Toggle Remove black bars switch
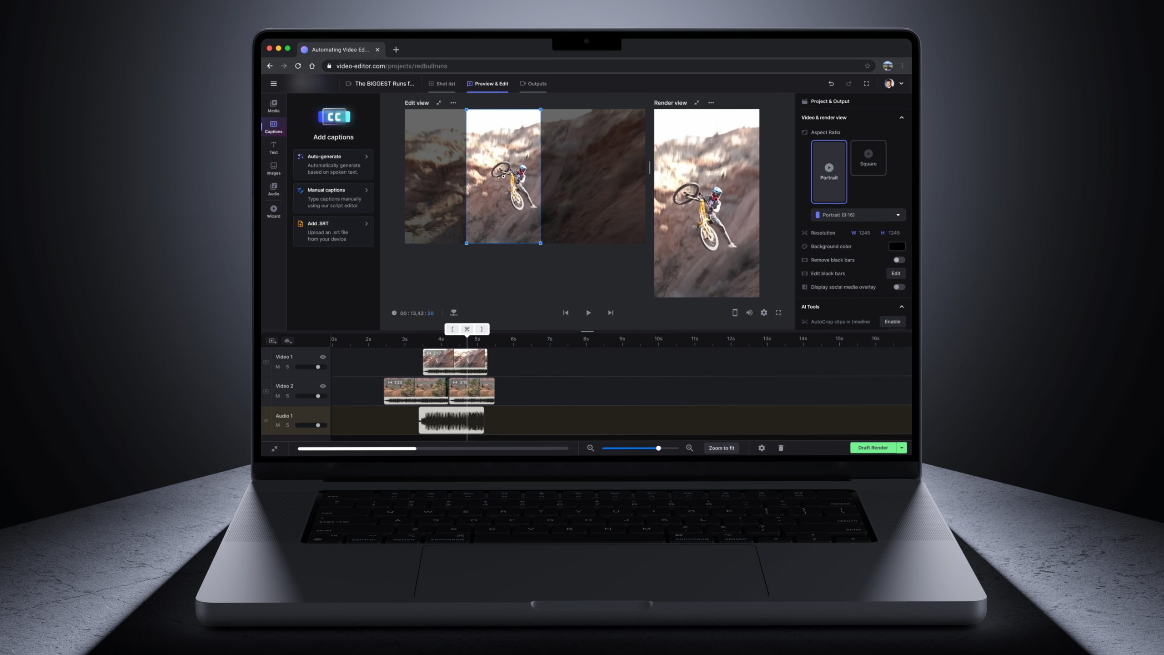The width and height of the screenshot is (1164, 655). (898, 260)
